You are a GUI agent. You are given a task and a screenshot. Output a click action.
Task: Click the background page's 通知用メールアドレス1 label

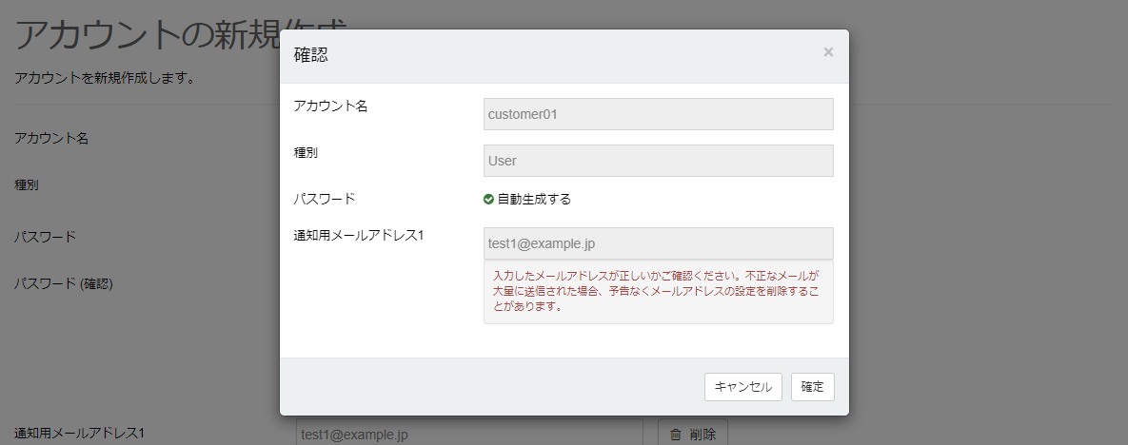tap(79, 434)
